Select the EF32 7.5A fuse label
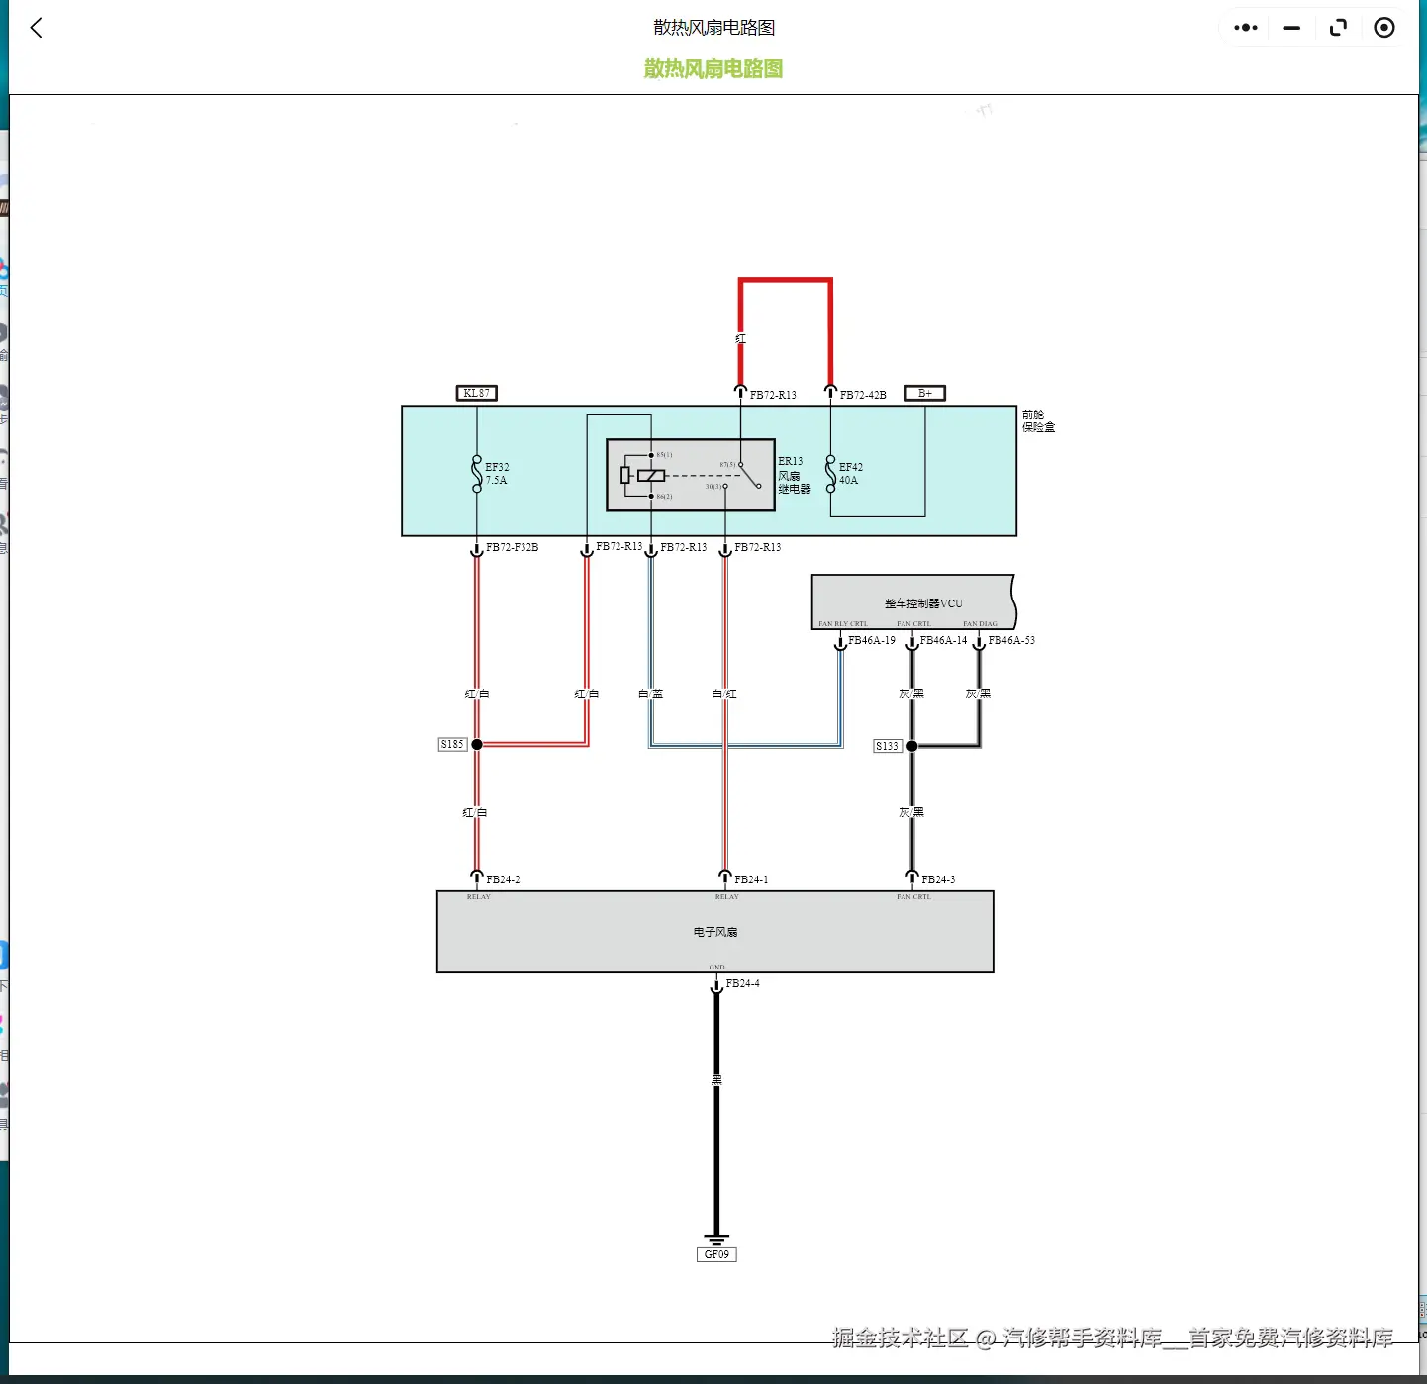The width and height of the screenshot is (1427, 1384). click(x=497, y=474)
